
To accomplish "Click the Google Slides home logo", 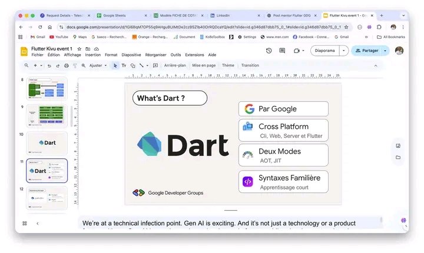I will pos(24,51).
